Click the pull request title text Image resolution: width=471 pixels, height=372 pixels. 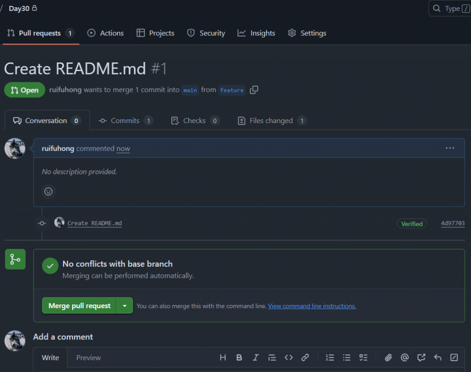coord(75,69)
